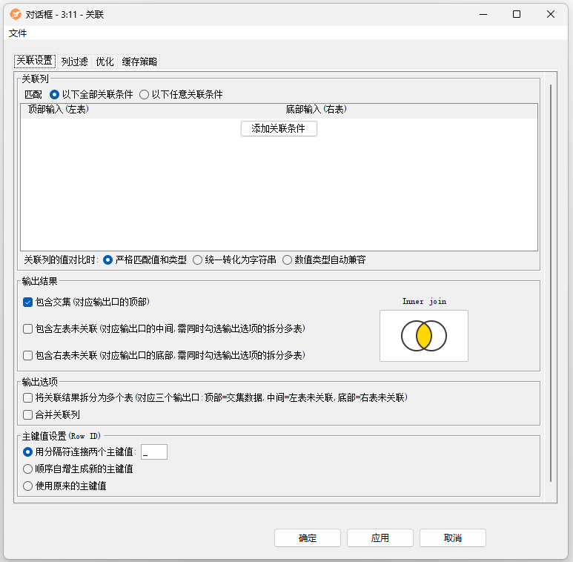Click the 确定 button

click(x=308, y=538)
